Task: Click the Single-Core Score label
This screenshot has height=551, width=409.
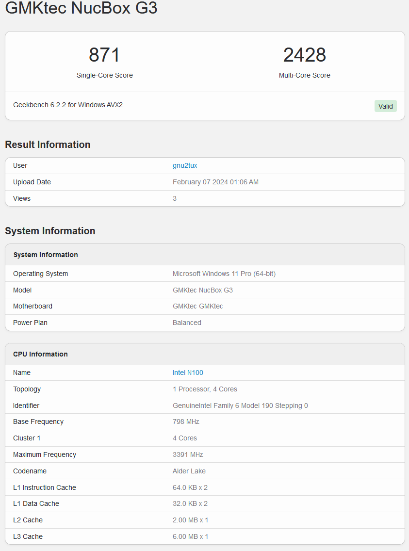Action: [105, 75]
